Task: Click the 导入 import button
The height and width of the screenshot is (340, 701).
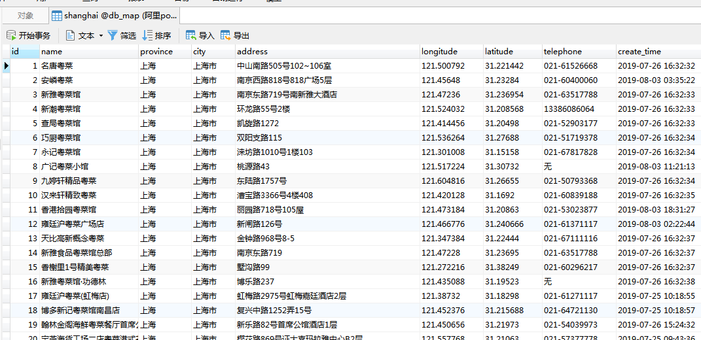Action: (x=200, y=36)
